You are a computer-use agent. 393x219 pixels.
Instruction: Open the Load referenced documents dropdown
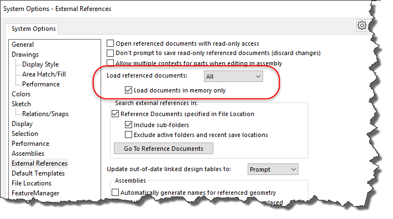[x=233, y=76]
